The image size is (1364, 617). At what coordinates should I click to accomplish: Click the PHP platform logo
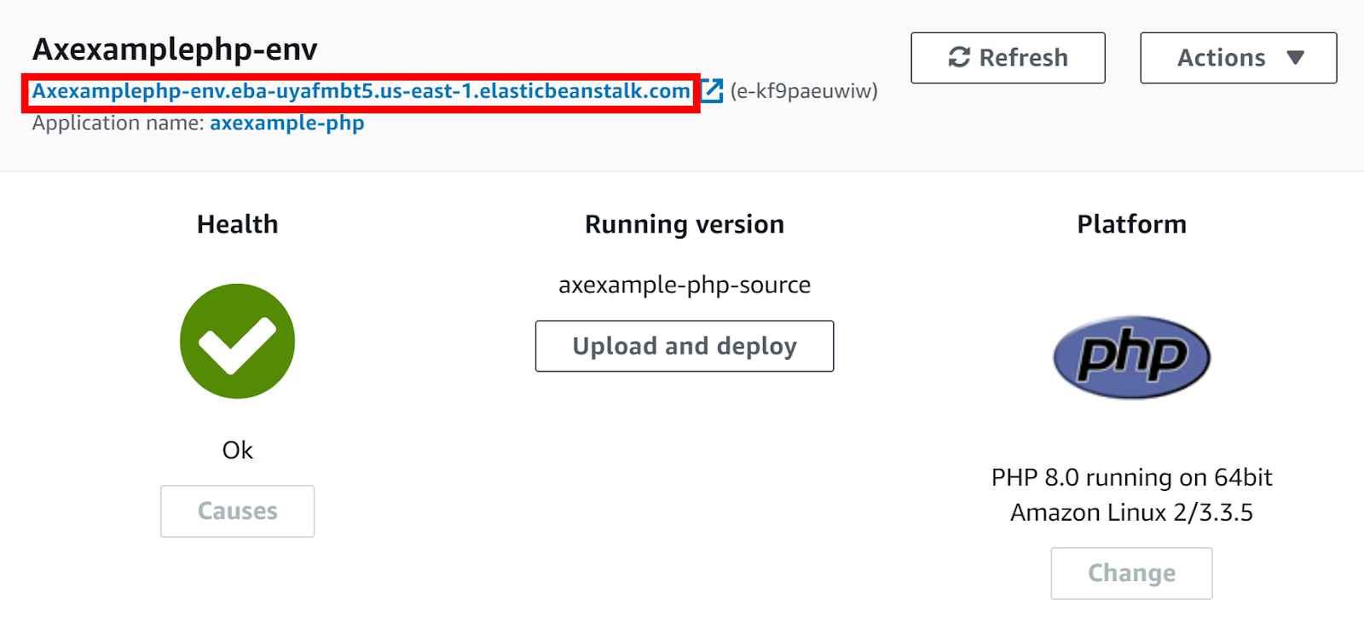tap(1131, 357)
